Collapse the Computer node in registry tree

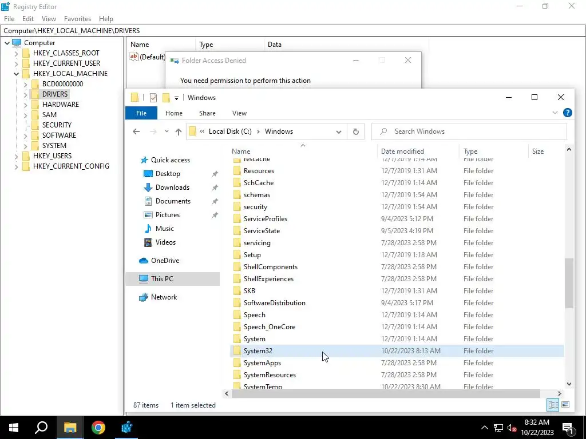click(7, 43)
